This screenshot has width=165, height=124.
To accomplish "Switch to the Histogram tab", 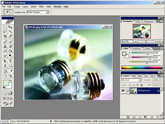I will [148, 21].
